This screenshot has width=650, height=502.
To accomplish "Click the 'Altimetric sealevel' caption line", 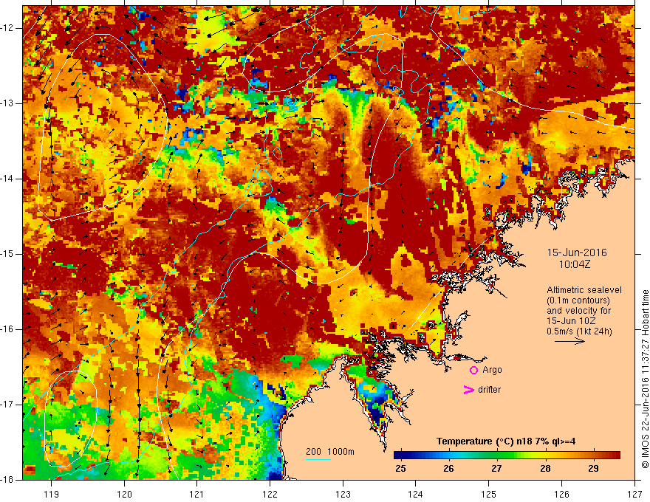I will point(584,290).
